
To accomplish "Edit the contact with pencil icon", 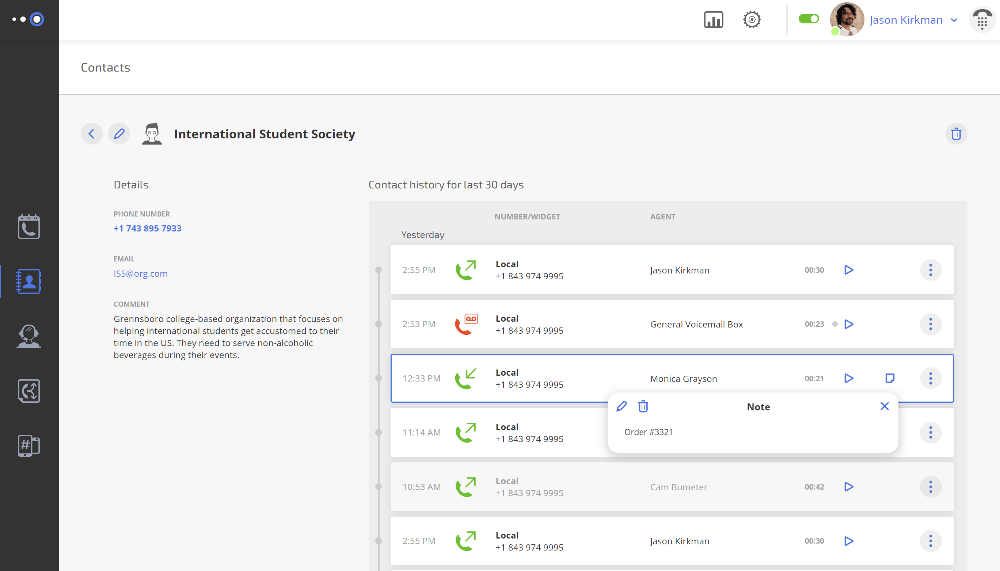I will (119, 134).
